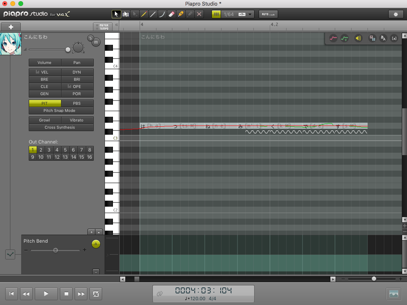Viewport: 407px width, 305px height.
Task: Select the Volume parameter tab
Action: click(45, 63)
